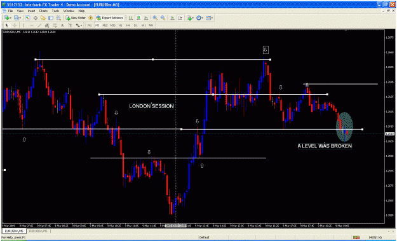Select the Vertical Line tool
Screen dimensions: 397x241
[24, 25]
